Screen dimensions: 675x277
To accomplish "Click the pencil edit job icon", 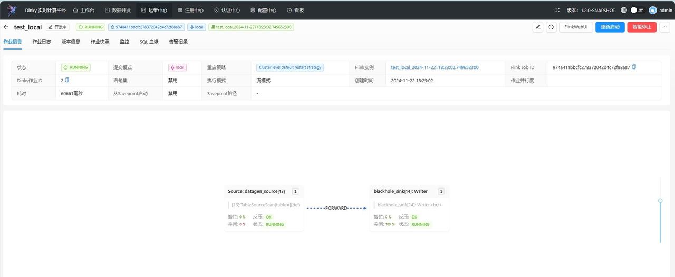I will pyautogui.click(x=538, y=27).
